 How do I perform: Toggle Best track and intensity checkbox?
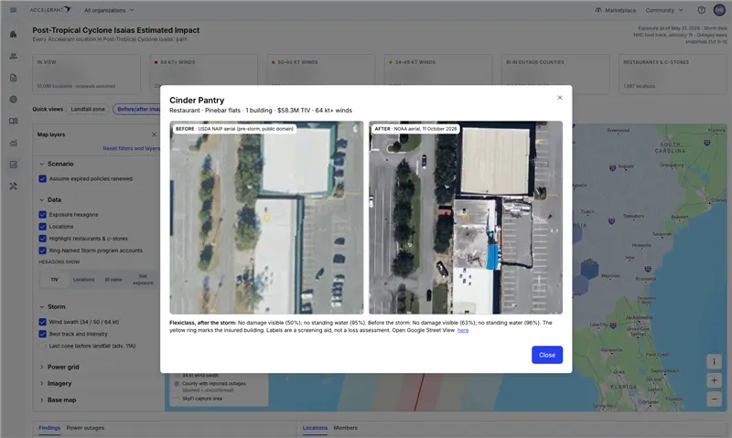point(42,334)
